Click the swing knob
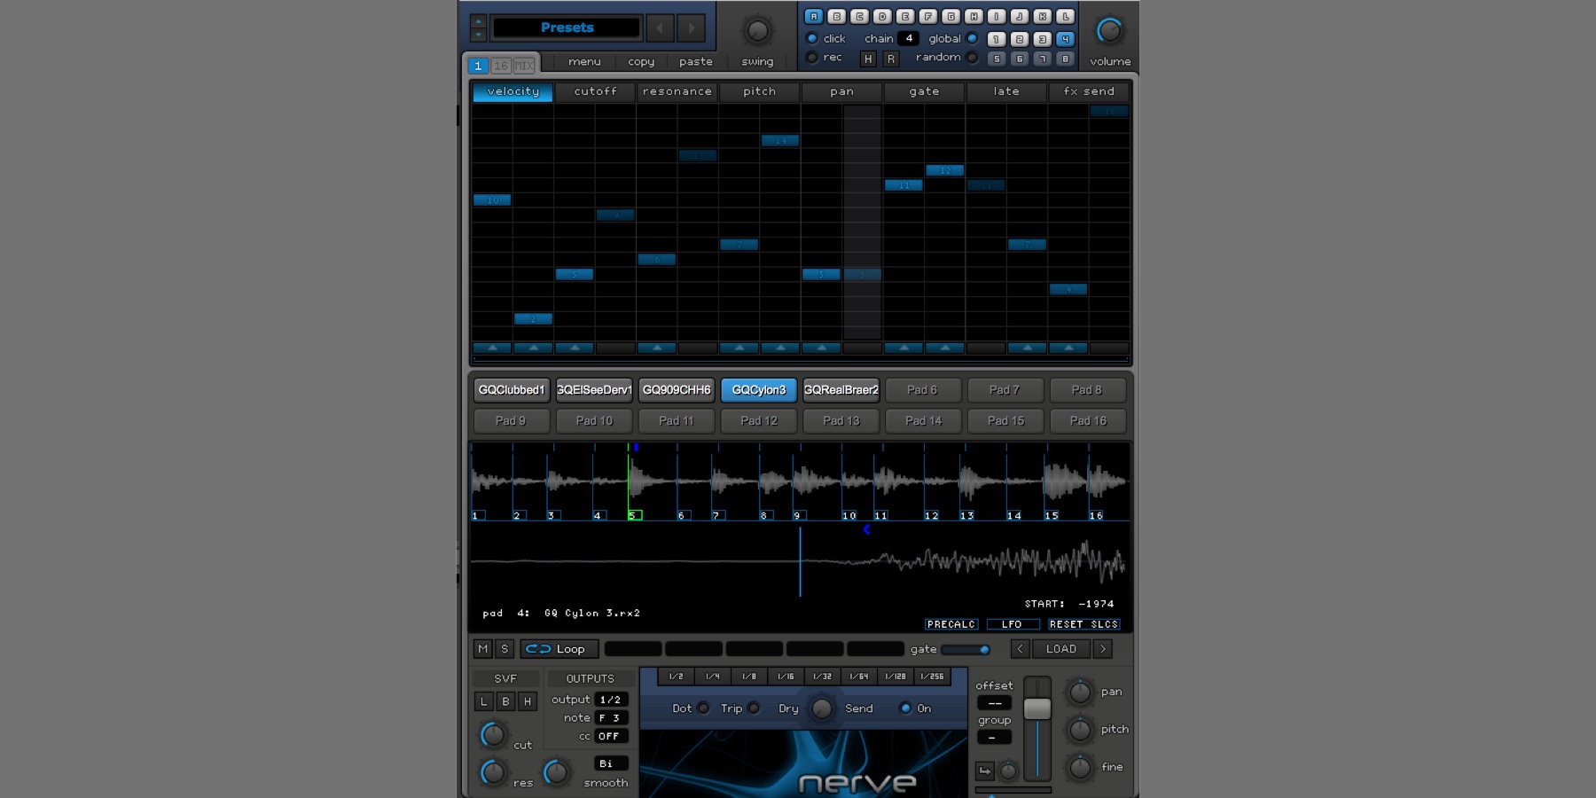This screenshot has width=1596, height=798. click(757, 31)
